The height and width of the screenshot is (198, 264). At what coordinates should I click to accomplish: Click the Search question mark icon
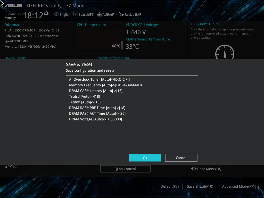(76, 14)
